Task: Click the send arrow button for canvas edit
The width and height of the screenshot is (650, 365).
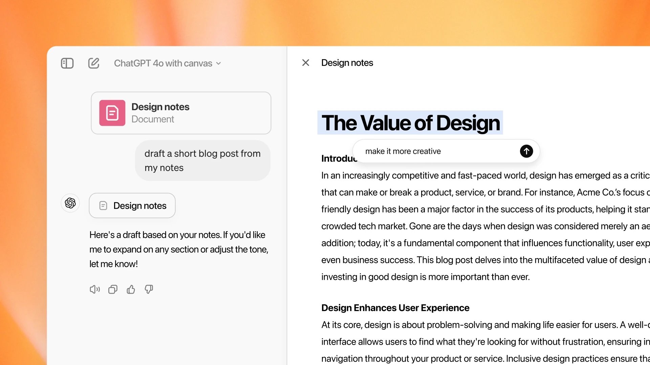Action: point(526,151)
